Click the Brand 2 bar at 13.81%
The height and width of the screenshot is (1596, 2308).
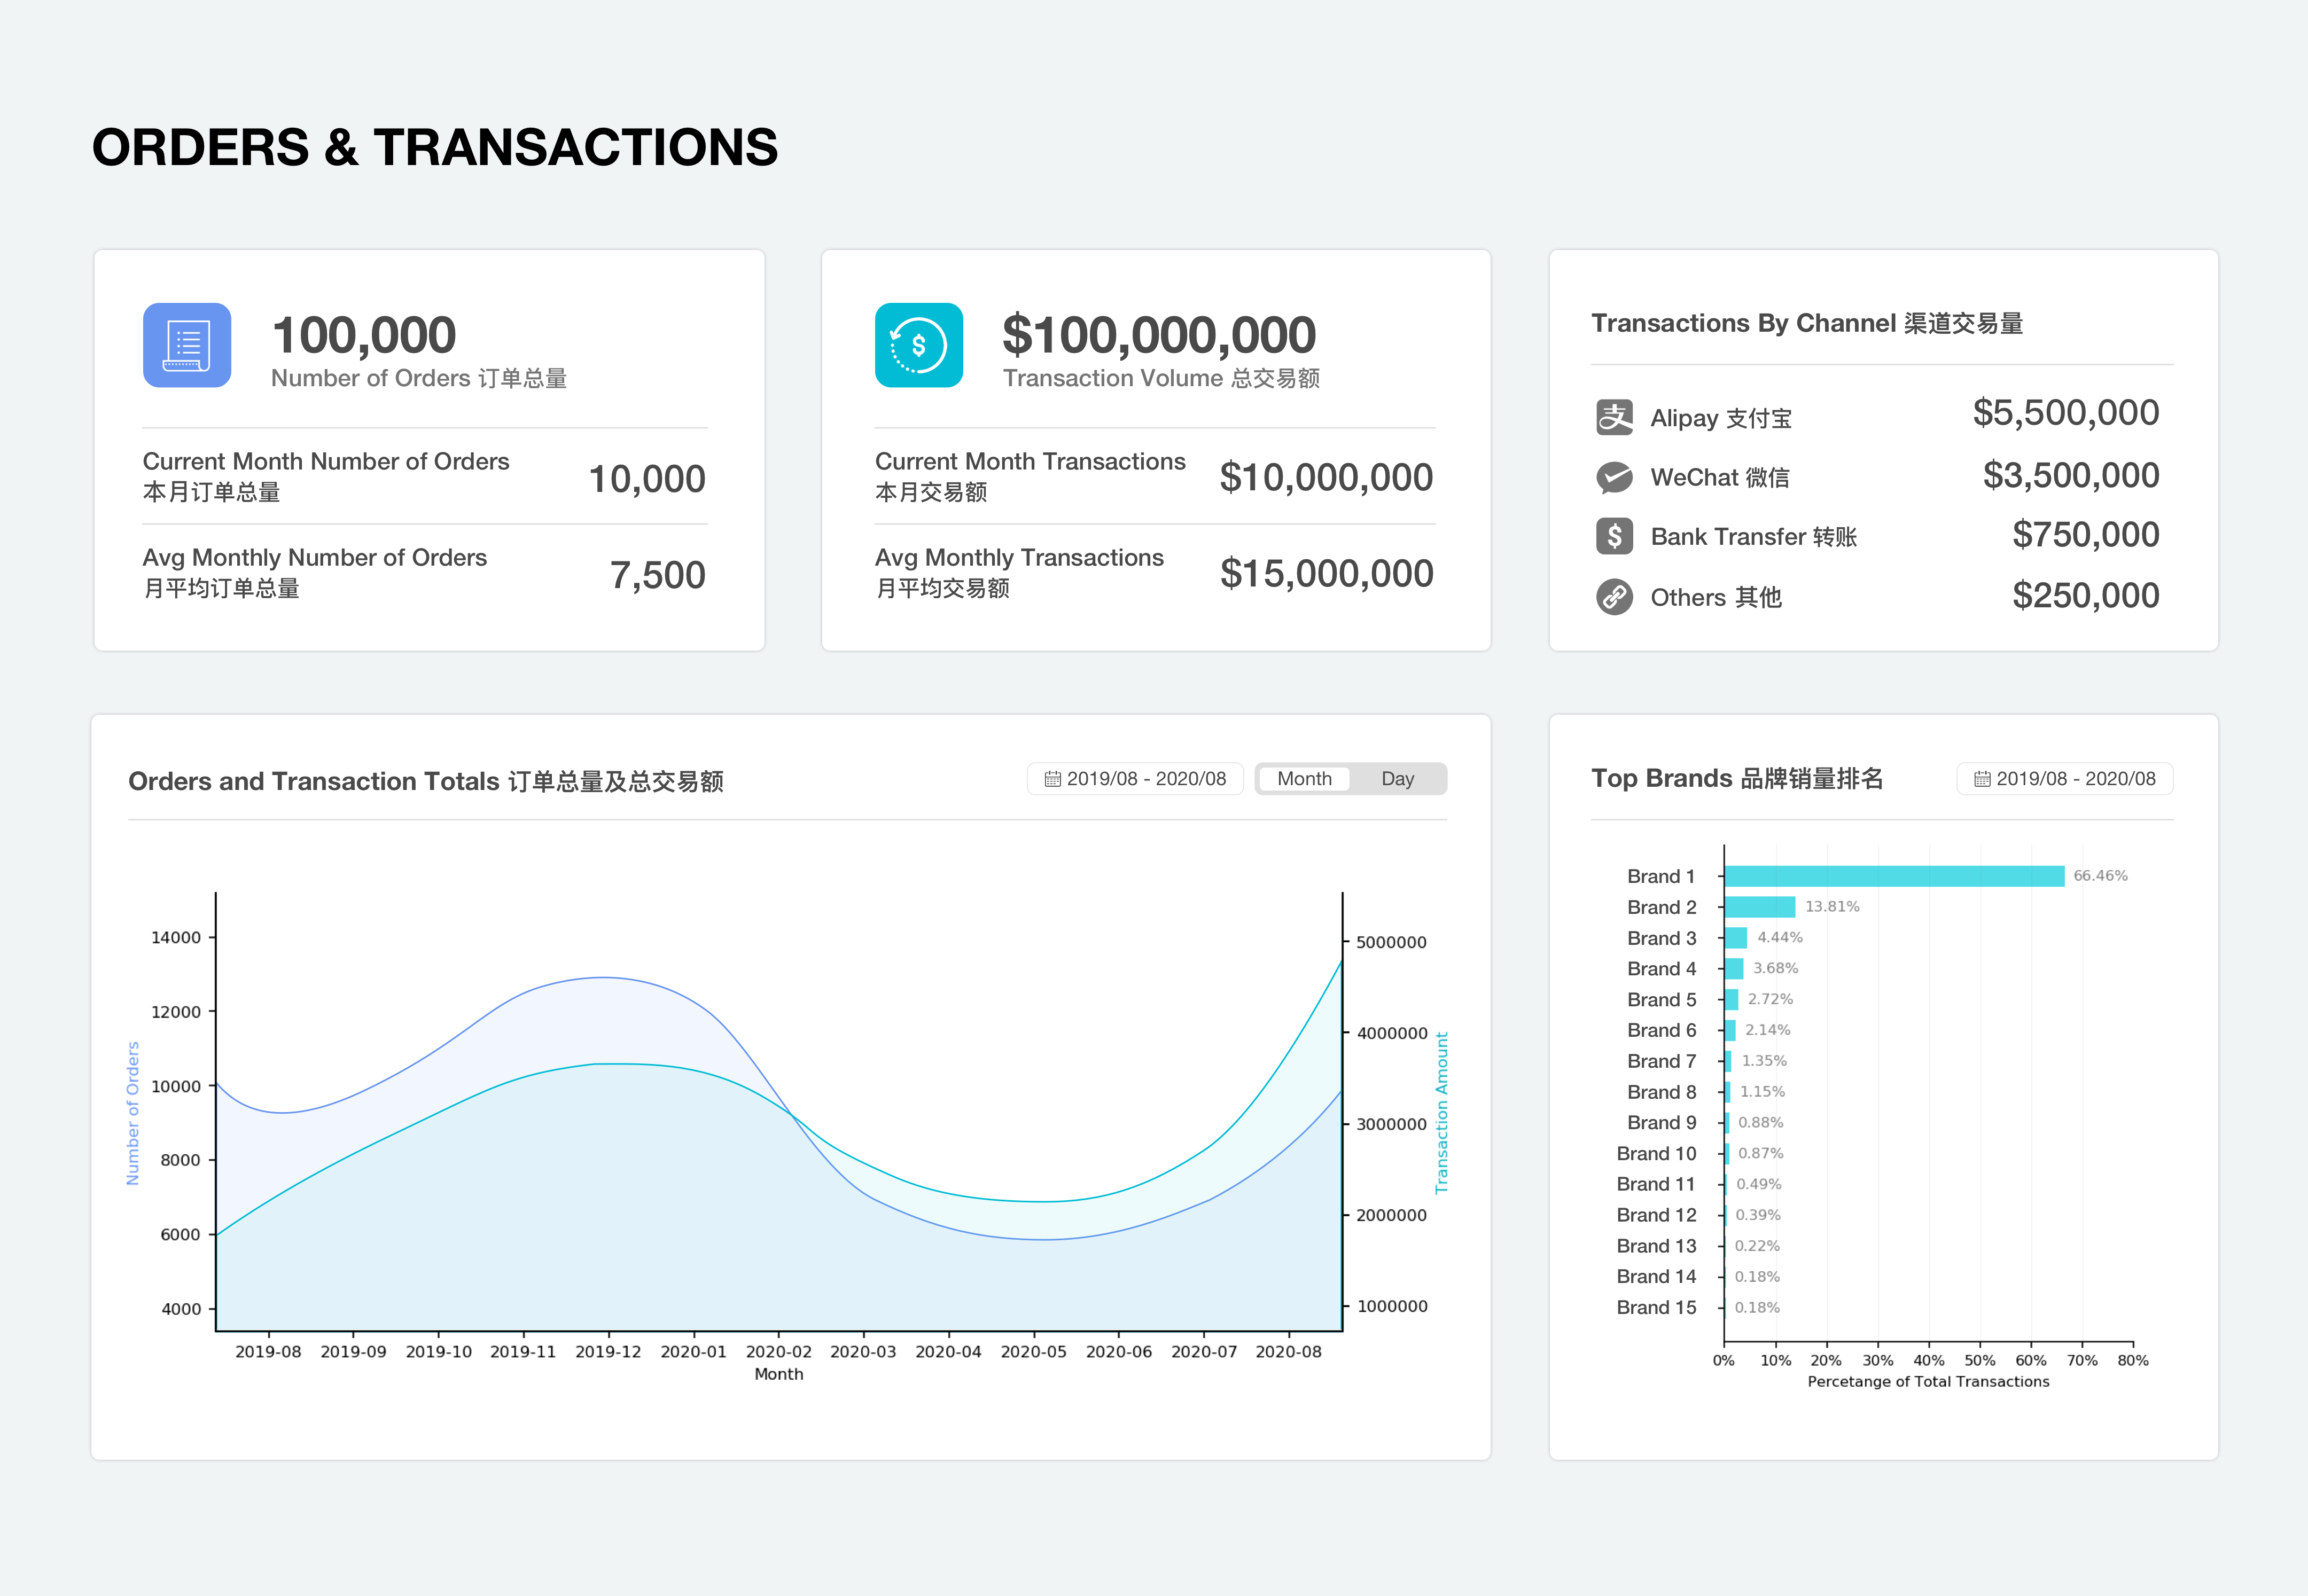pyautogui.click(x=1759, y=907)
